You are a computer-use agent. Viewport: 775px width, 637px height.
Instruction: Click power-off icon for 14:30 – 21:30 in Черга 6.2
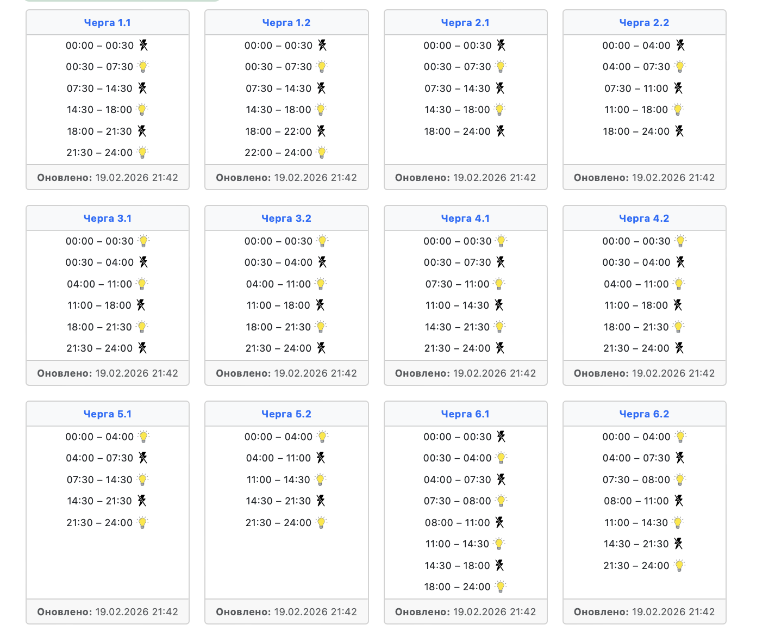(x=678, y=544)
